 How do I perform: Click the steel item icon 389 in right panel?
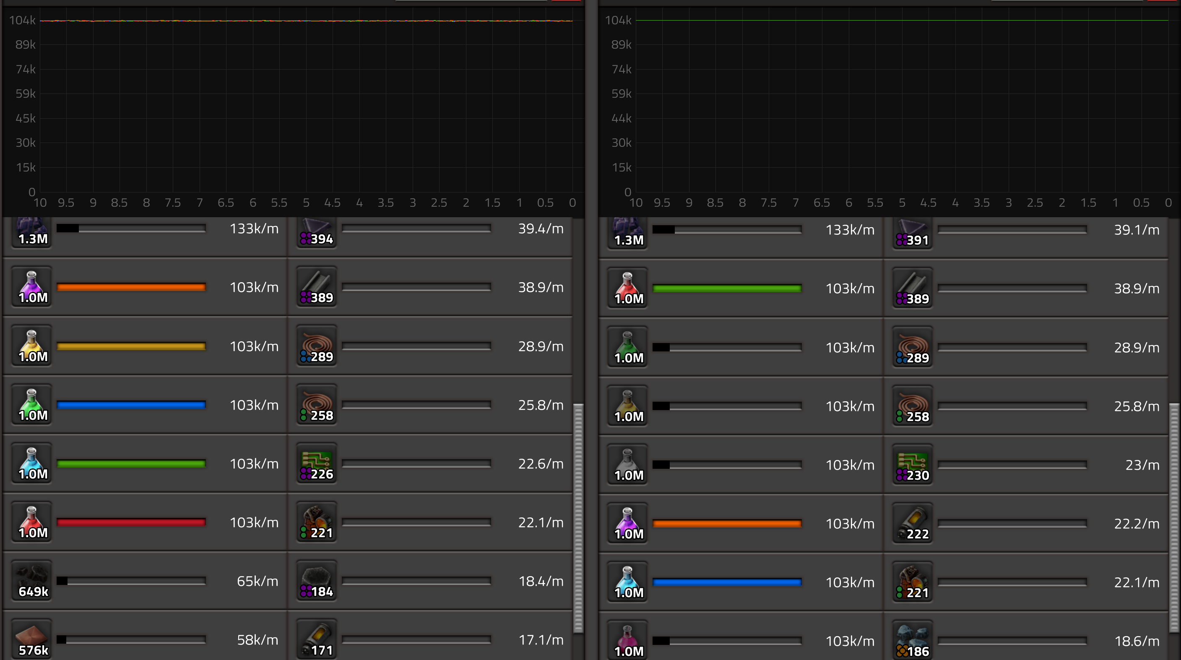click(x=913, y=288)
